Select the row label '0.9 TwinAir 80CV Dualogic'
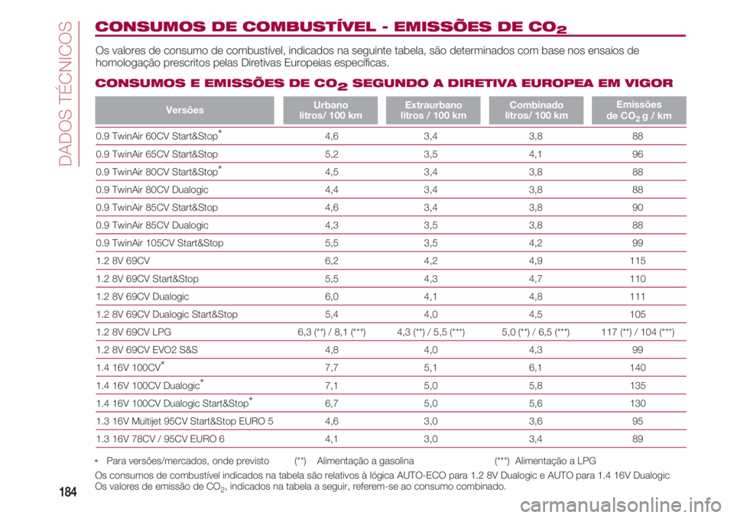This screenshot has height=518, width=734. tap(152, 189)
